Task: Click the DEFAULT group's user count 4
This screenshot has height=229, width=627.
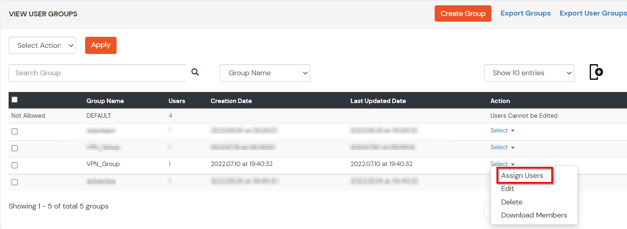Action: (x=170, y=116)
